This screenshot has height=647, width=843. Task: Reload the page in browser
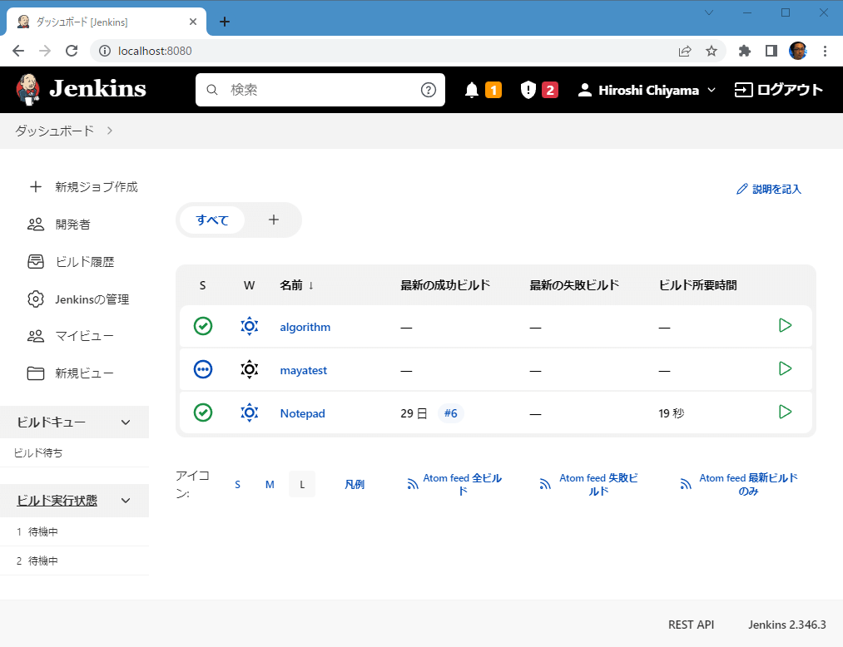pyautogui.click(x=72, y=51)
